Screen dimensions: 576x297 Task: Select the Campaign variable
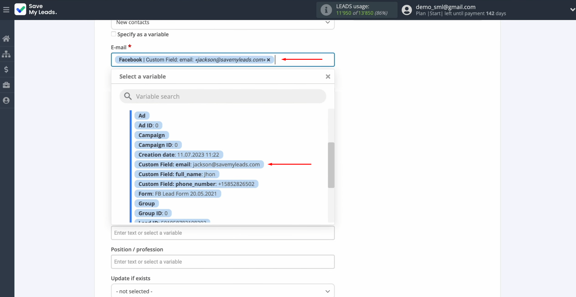(x=151, y=135)
